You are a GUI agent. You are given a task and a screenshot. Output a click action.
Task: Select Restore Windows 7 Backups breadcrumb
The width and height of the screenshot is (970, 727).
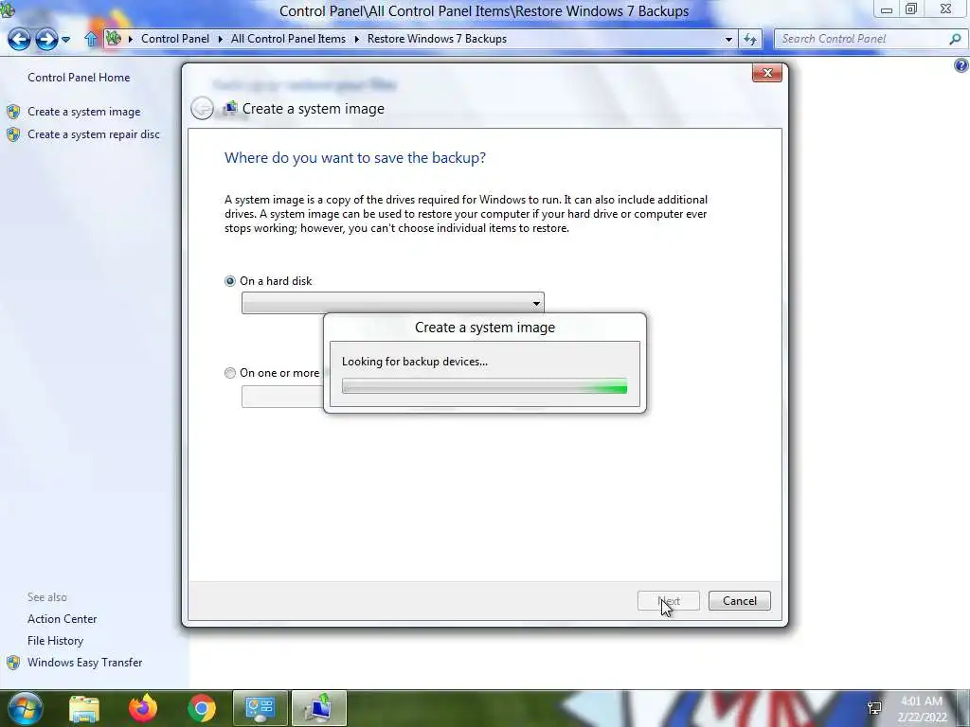pos(437,38)
